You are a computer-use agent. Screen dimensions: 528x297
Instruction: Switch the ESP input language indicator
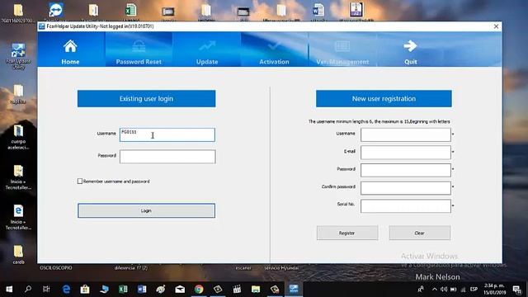tap(474, 289)
